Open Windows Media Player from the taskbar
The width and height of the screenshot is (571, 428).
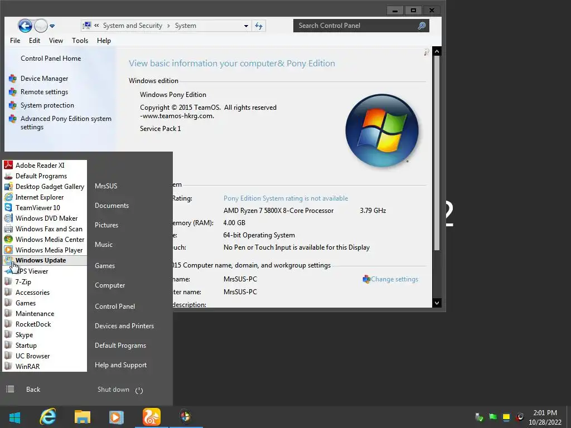point(117,417)
